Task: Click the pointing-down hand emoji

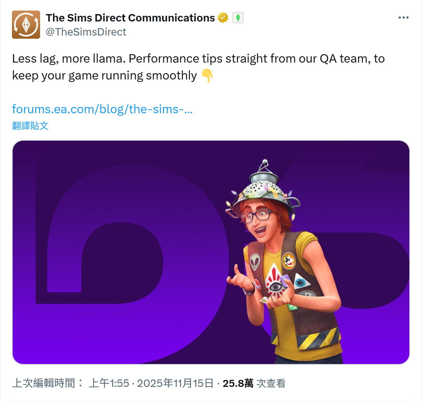Action: [207, 76]
